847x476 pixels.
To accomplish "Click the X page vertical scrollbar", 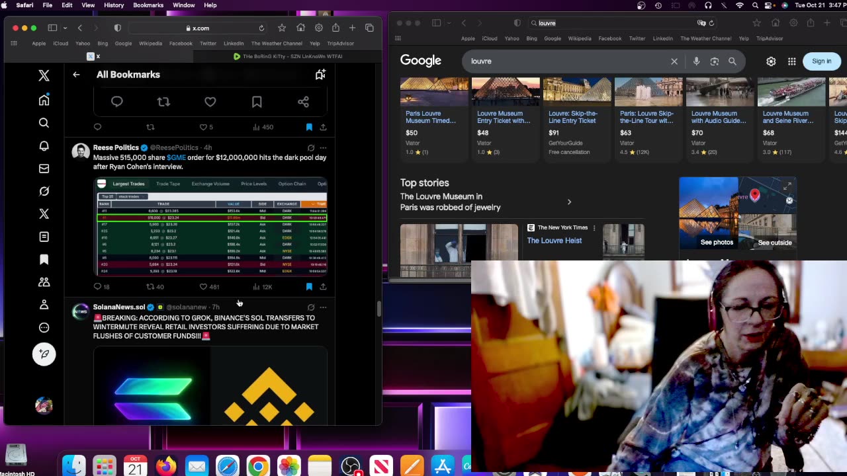I will coord(379,309).
